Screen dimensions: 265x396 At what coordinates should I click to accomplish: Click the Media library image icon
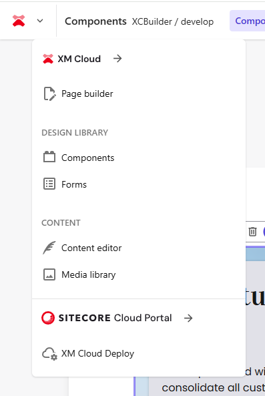49,274
